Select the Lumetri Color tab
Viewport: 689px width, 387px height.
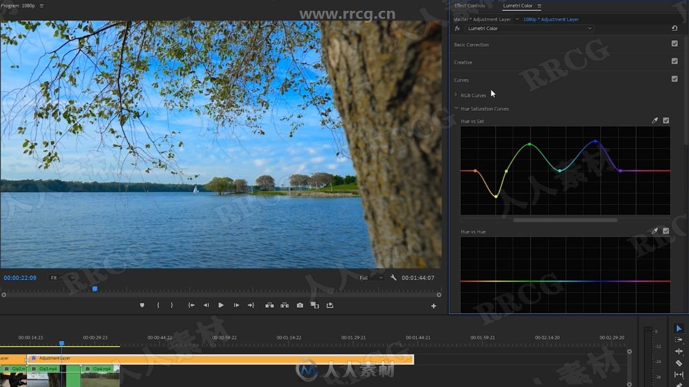(518, 6)
